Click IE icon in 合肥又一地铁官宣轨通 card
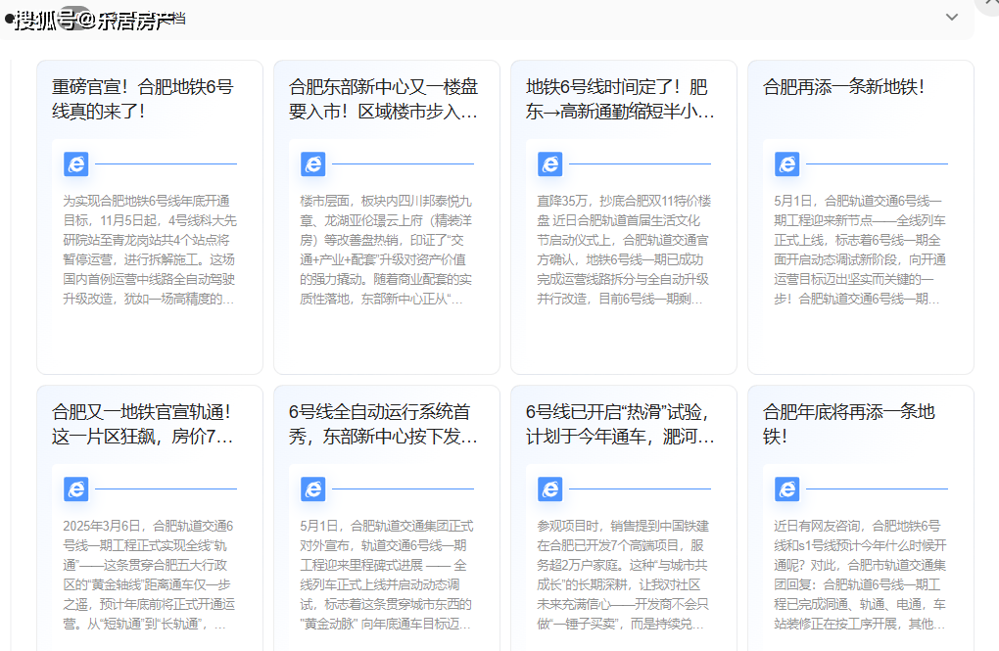The image size is (999, 651). coord(76,488)
